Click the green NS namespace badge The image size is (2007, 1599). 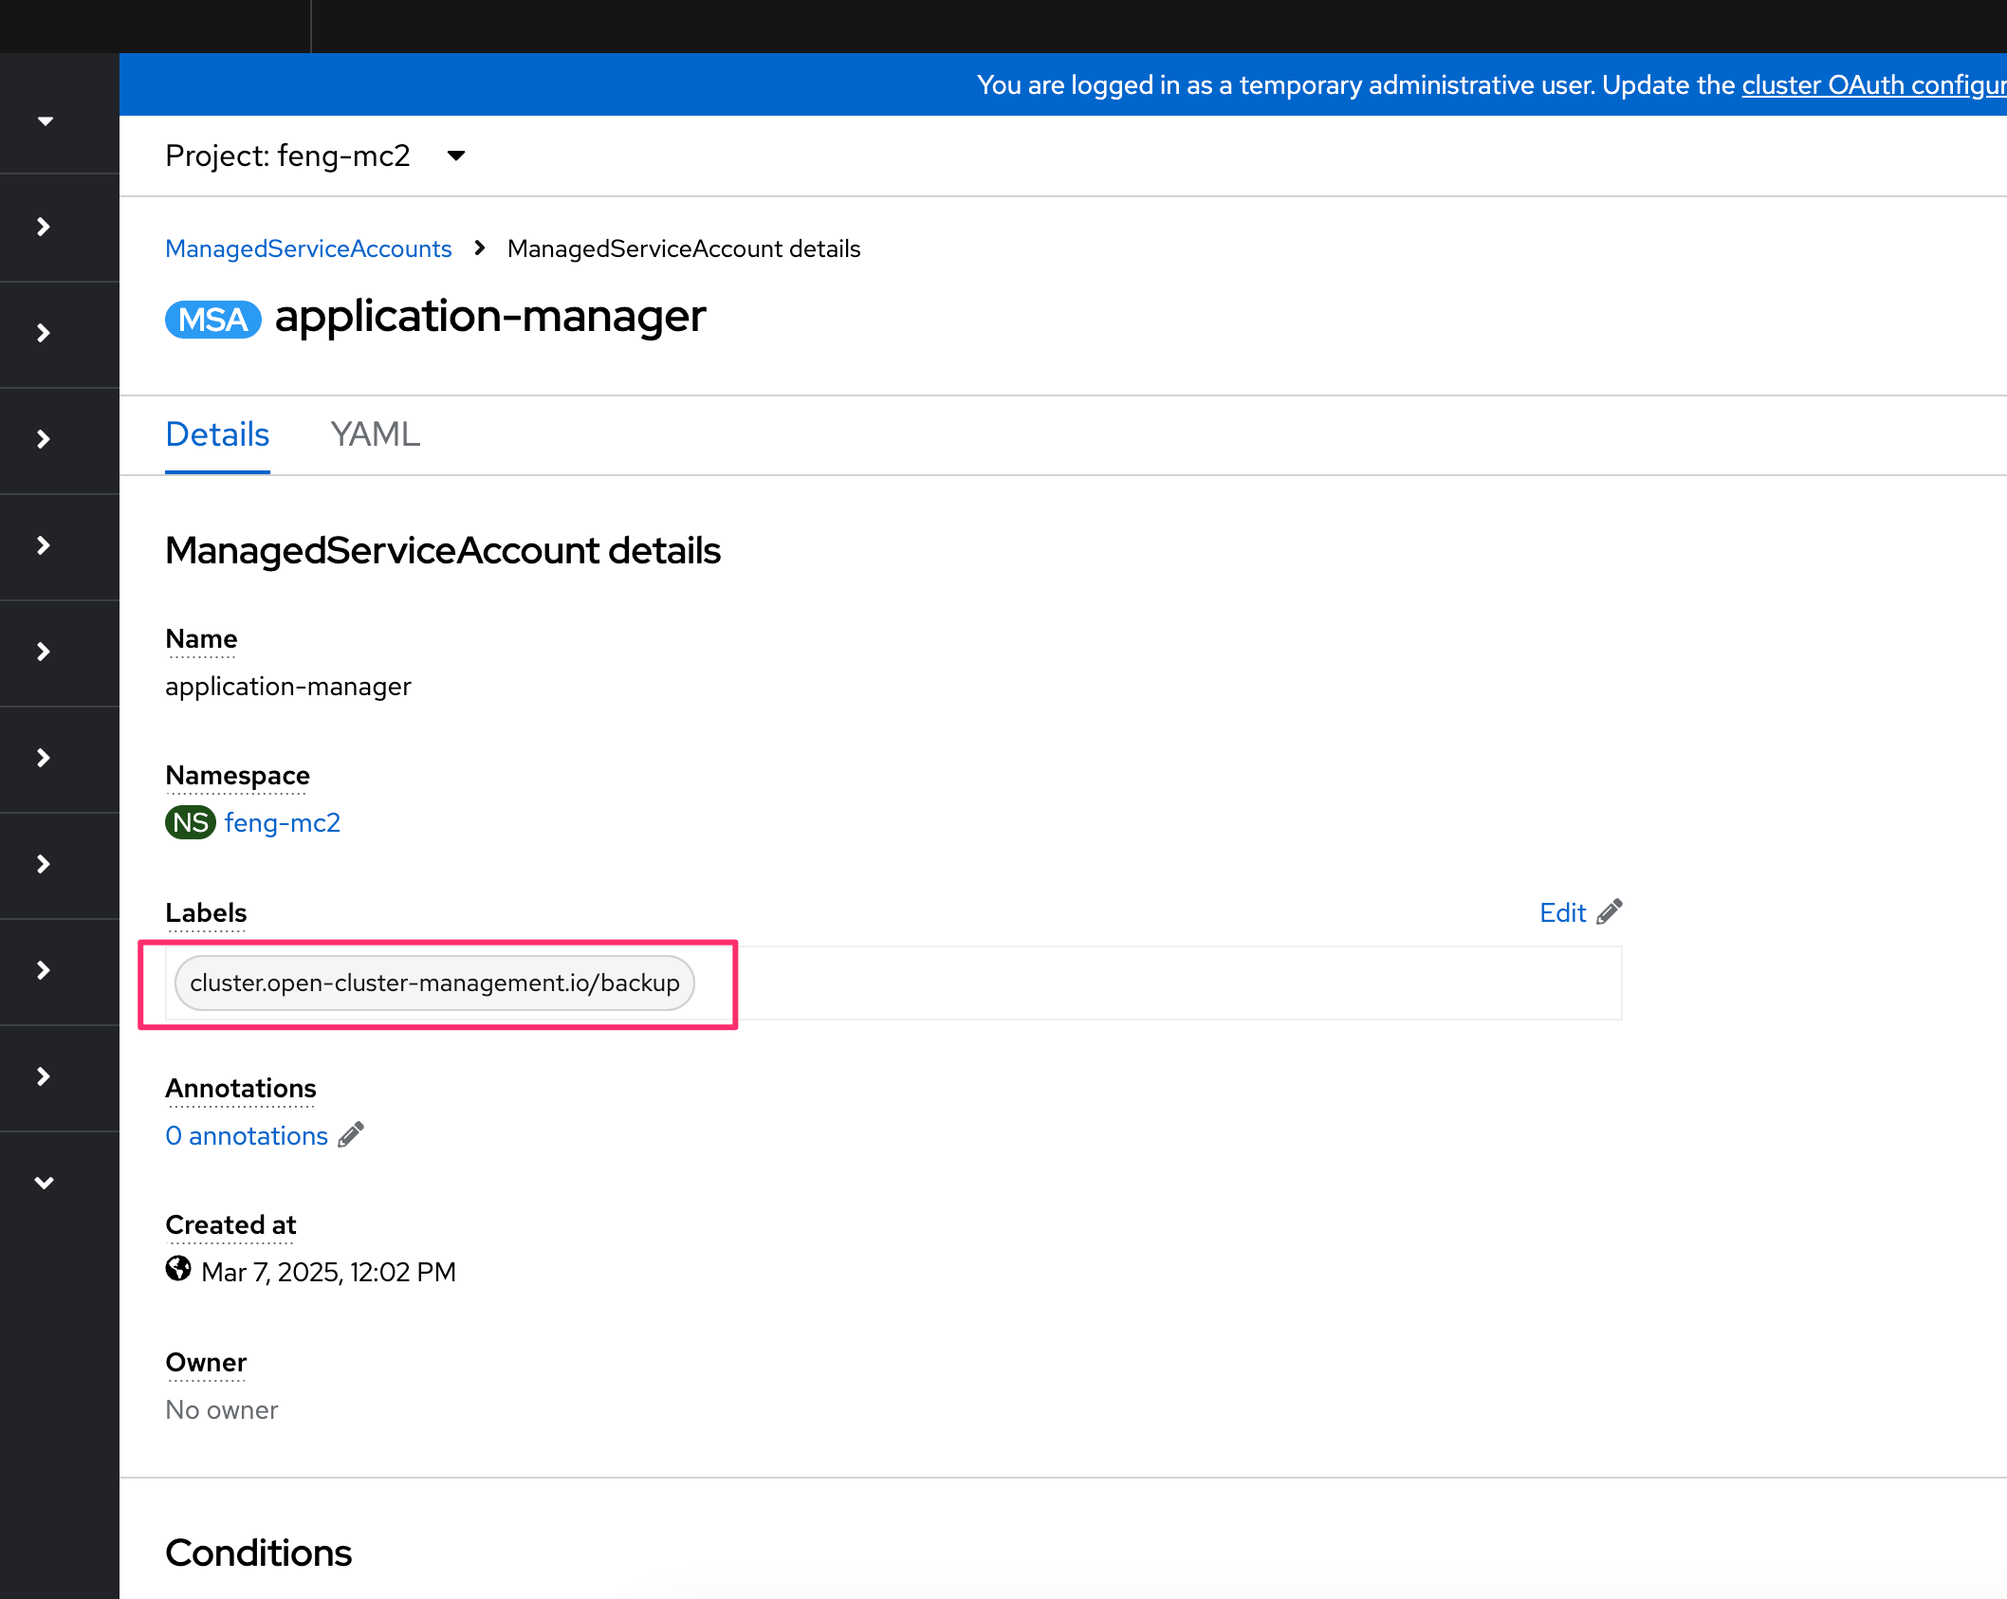tap(190, 822)
